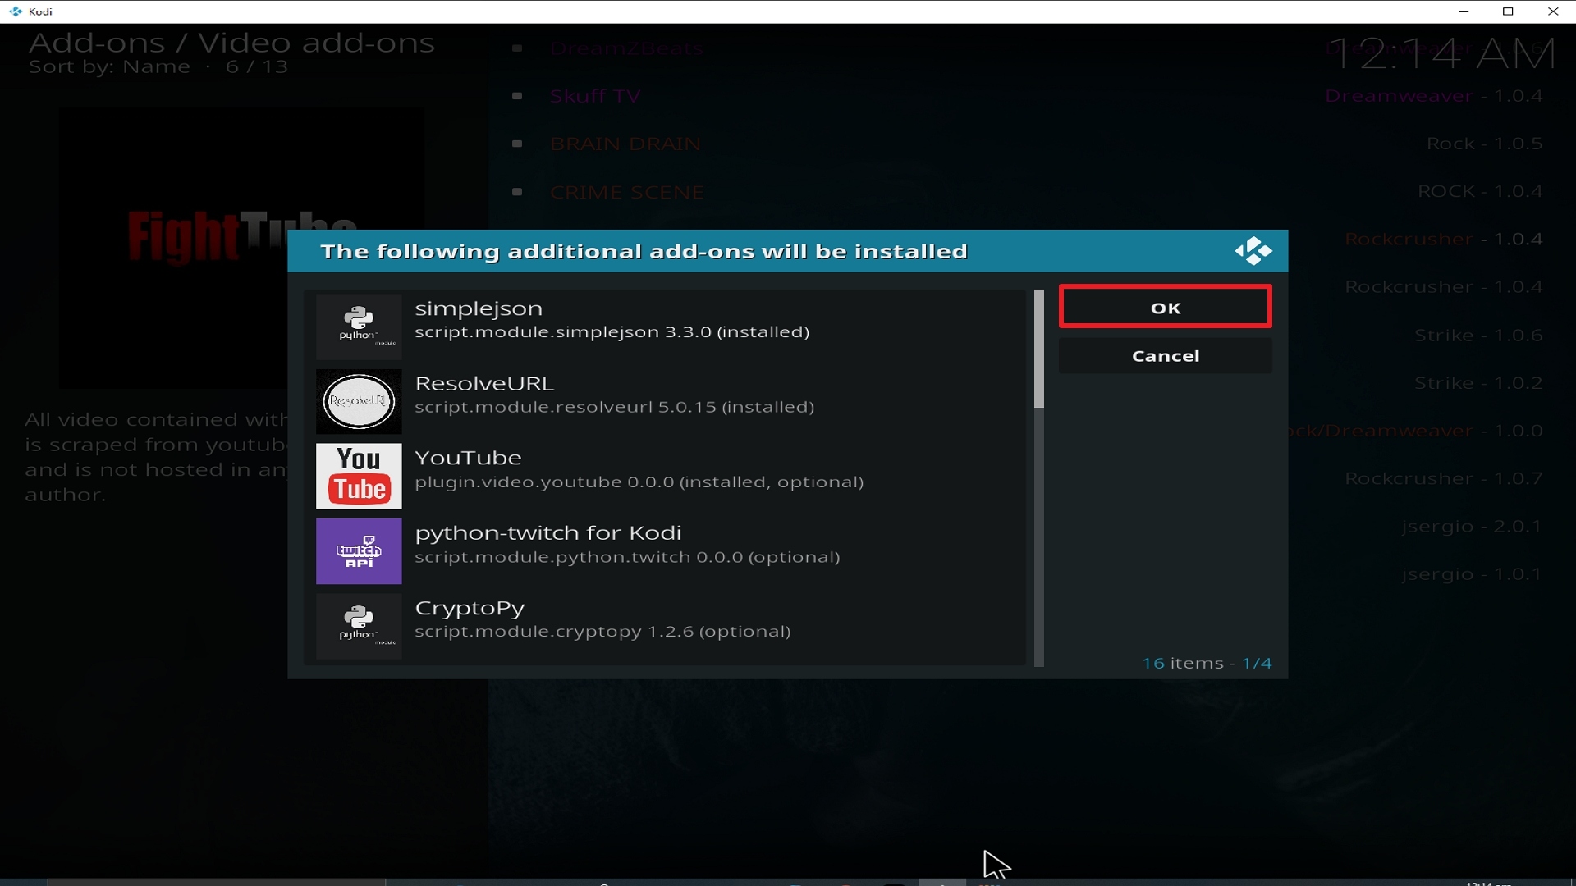The width and height of the screenshot is (1576, 886).
Task: Select the YouTube add-on icon
Action: point(359,476)
